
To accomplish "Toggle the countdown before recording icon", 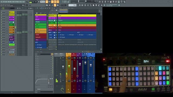I will click(x=52, y=2).
